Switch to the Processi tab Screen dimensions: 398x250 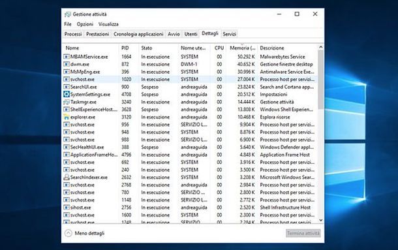(x=73, y=34)
